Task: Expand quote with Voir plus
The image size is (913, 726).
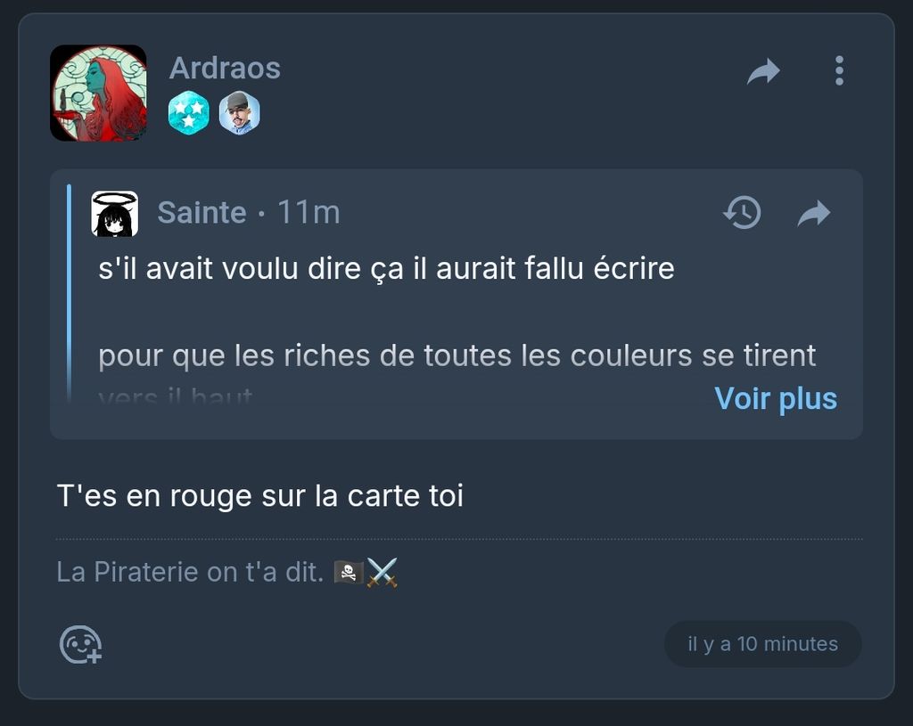Action: click(776, 398)
